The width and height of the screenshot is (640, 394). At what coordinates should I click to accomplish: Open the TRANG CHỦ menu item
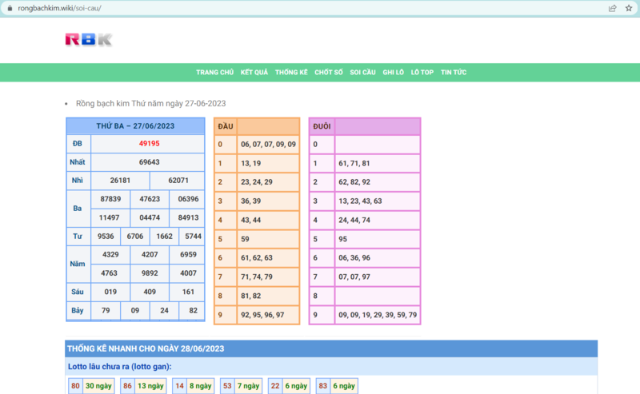pos(214,73)
